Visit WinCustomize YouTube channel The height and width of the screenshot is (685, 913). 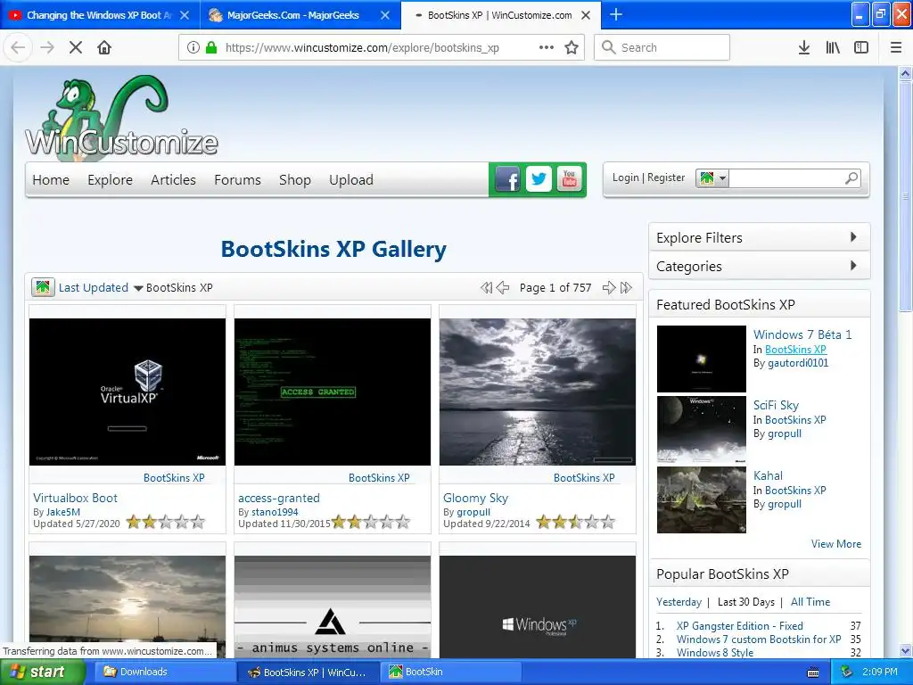(569, 179)
